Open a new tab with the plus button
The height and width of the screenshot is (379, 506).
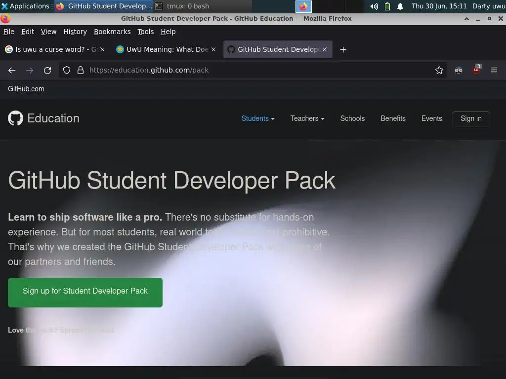(x=343, y=50)
